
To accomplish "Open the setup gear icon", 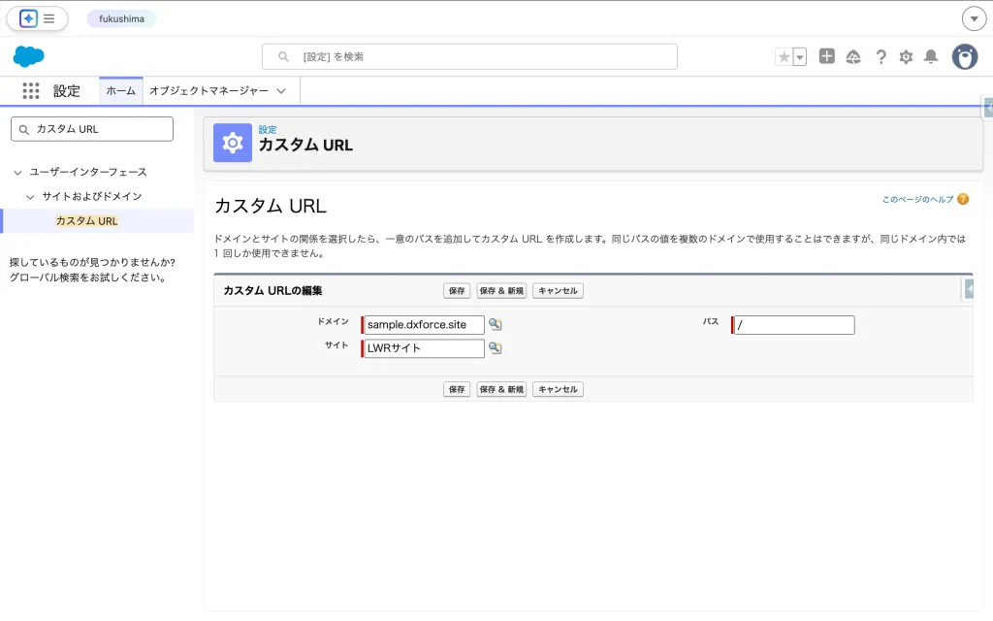I will tap(906, 57).
